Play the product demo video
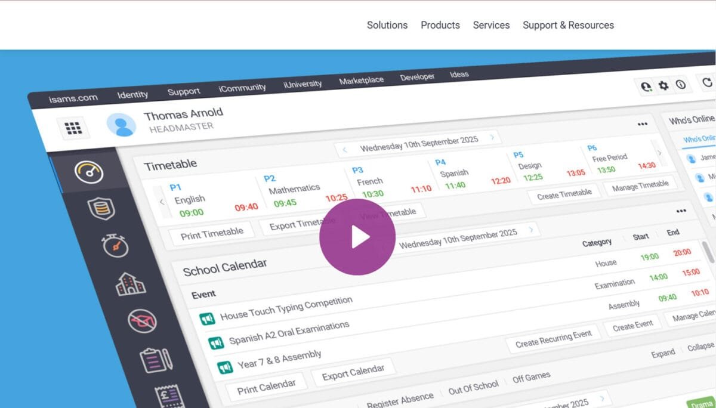 pos(357,237)
